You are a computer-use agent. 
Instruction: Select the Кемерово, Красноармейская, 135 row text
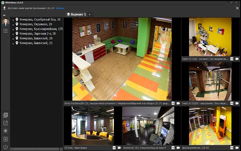41,29
